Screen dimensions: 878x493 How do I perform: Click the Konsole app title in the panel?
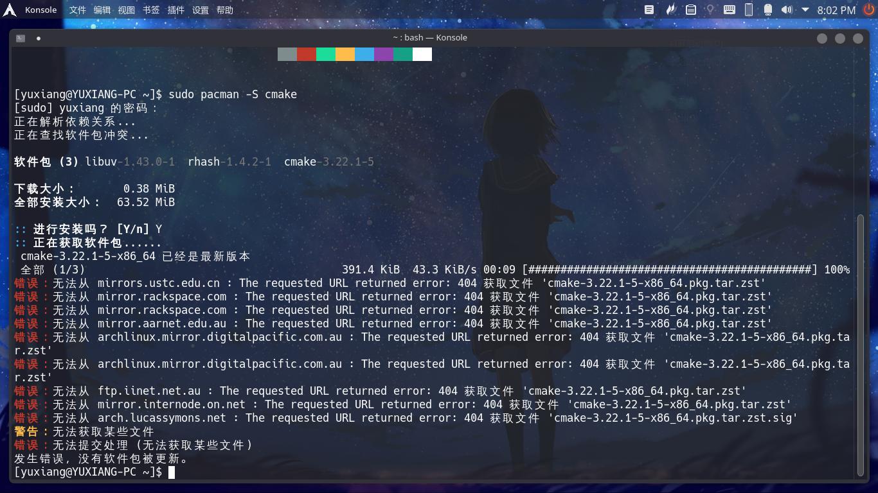40,10
